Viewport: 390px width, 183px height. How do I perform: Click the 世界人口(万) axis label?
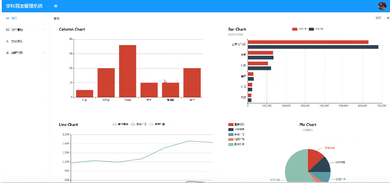239,45
